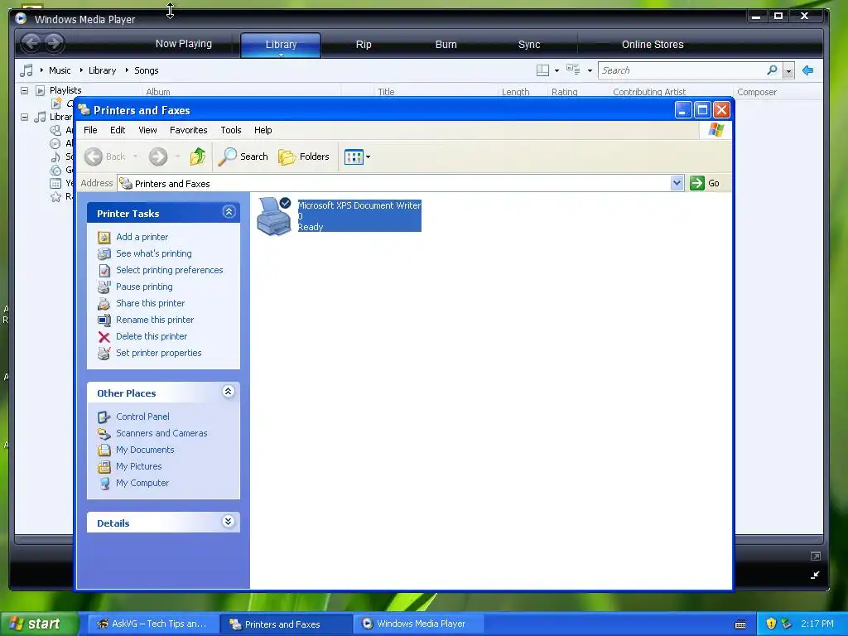
Task: Click the Media Player Search box
Action: [682, 70]
